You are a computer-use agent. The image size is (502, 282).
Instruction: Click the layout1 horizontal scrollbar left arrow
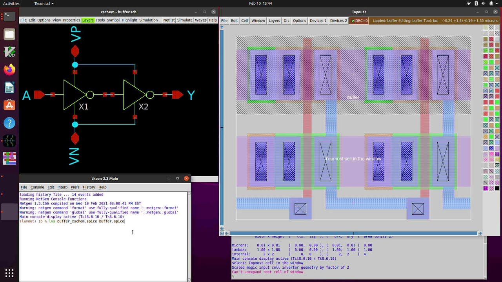click(x=227, y=233)
